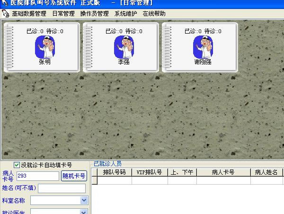Screen dimensions: 284x214
Task: Click 已诊:0 待诊:0 on 李强's card
Action: 124,31
